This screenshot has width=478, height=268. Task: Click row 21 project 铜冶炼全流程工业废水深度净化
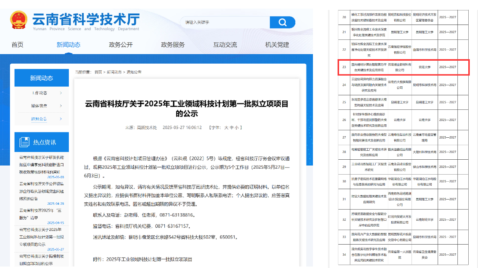pyautogui.click(x=369, y=32)
